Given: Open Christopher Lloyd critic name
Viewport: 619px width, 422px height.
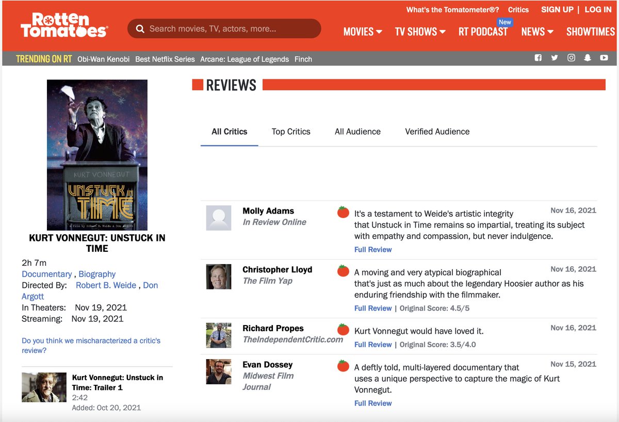Looking at the screenshot, I should click(278, 269).
